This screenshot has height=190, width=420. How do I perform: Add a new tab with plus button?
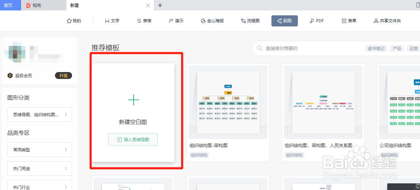click(160, 5)
